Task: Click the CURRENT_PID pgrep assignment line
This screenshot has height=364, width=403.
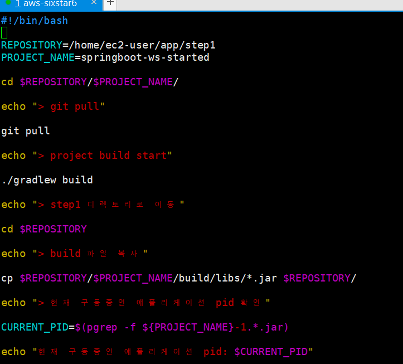Action: [x=145, y=327]
